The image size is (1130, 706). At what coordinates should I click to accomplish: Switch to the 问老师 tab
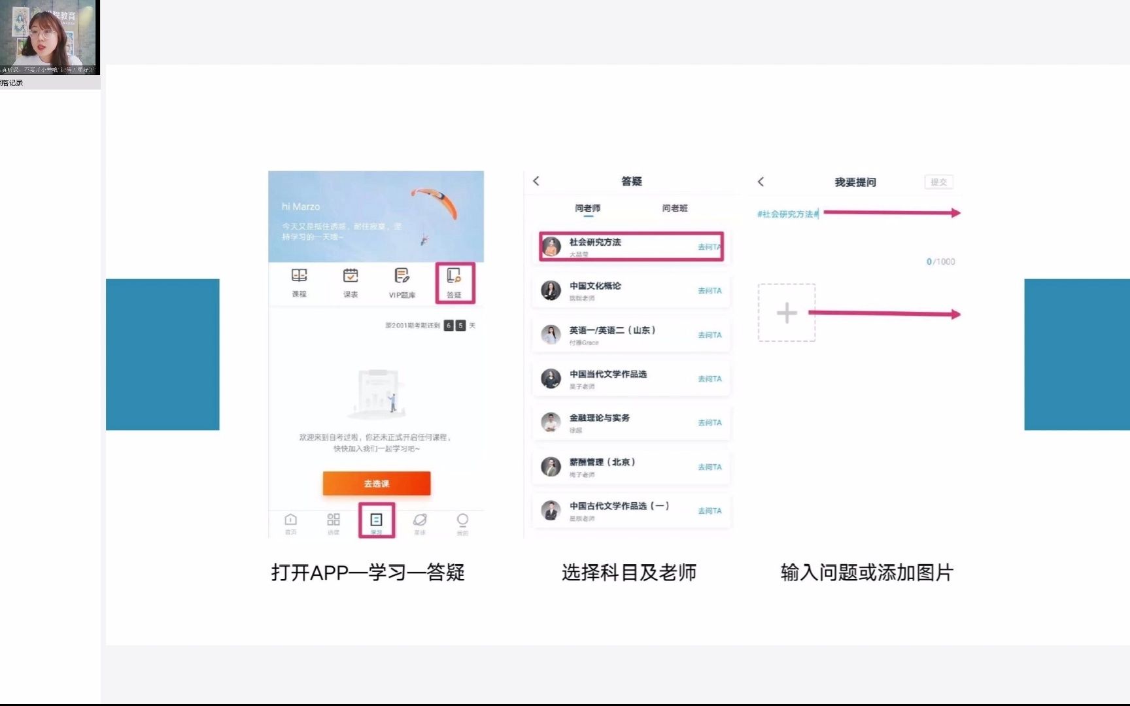pyautogui.click(x=587, y=208)
